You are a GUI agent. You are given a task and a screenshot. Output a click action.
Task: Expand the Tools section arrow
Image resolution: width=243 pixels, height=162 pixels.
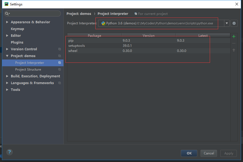click(7, 90)
